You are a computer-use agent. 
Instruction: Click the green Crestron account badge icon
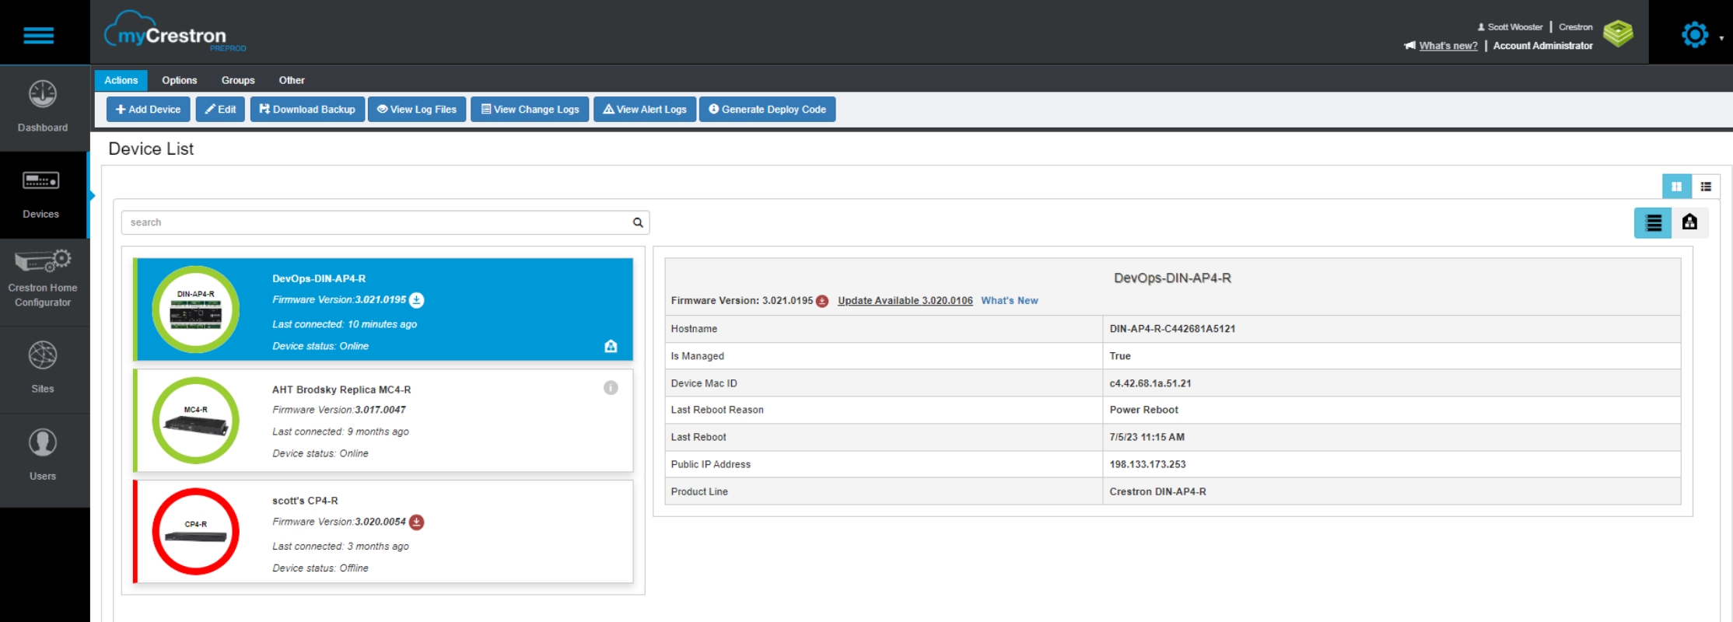[1618, 33]
